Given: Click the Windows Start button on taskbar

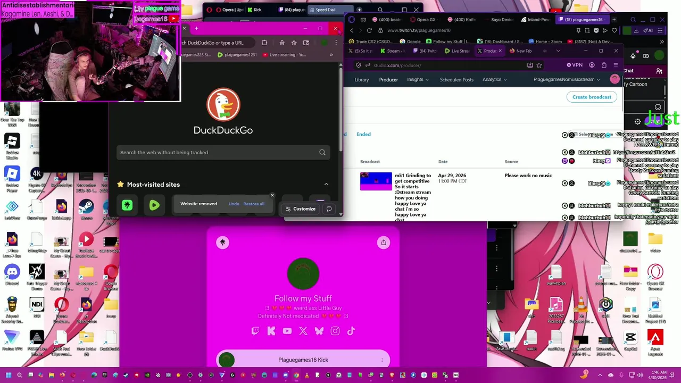Looking at the screenshot, I should 7,375.
